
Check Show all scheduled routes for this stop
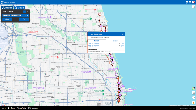(90, 38)
